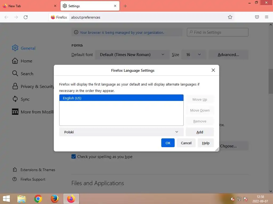Click the Search magnifier icon in the sidebar
Viewport: 273px width, 204px height.
[x=15, y=73]
